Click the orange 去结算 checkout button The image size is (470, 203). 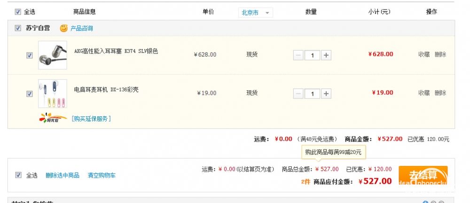coord(423,175)
